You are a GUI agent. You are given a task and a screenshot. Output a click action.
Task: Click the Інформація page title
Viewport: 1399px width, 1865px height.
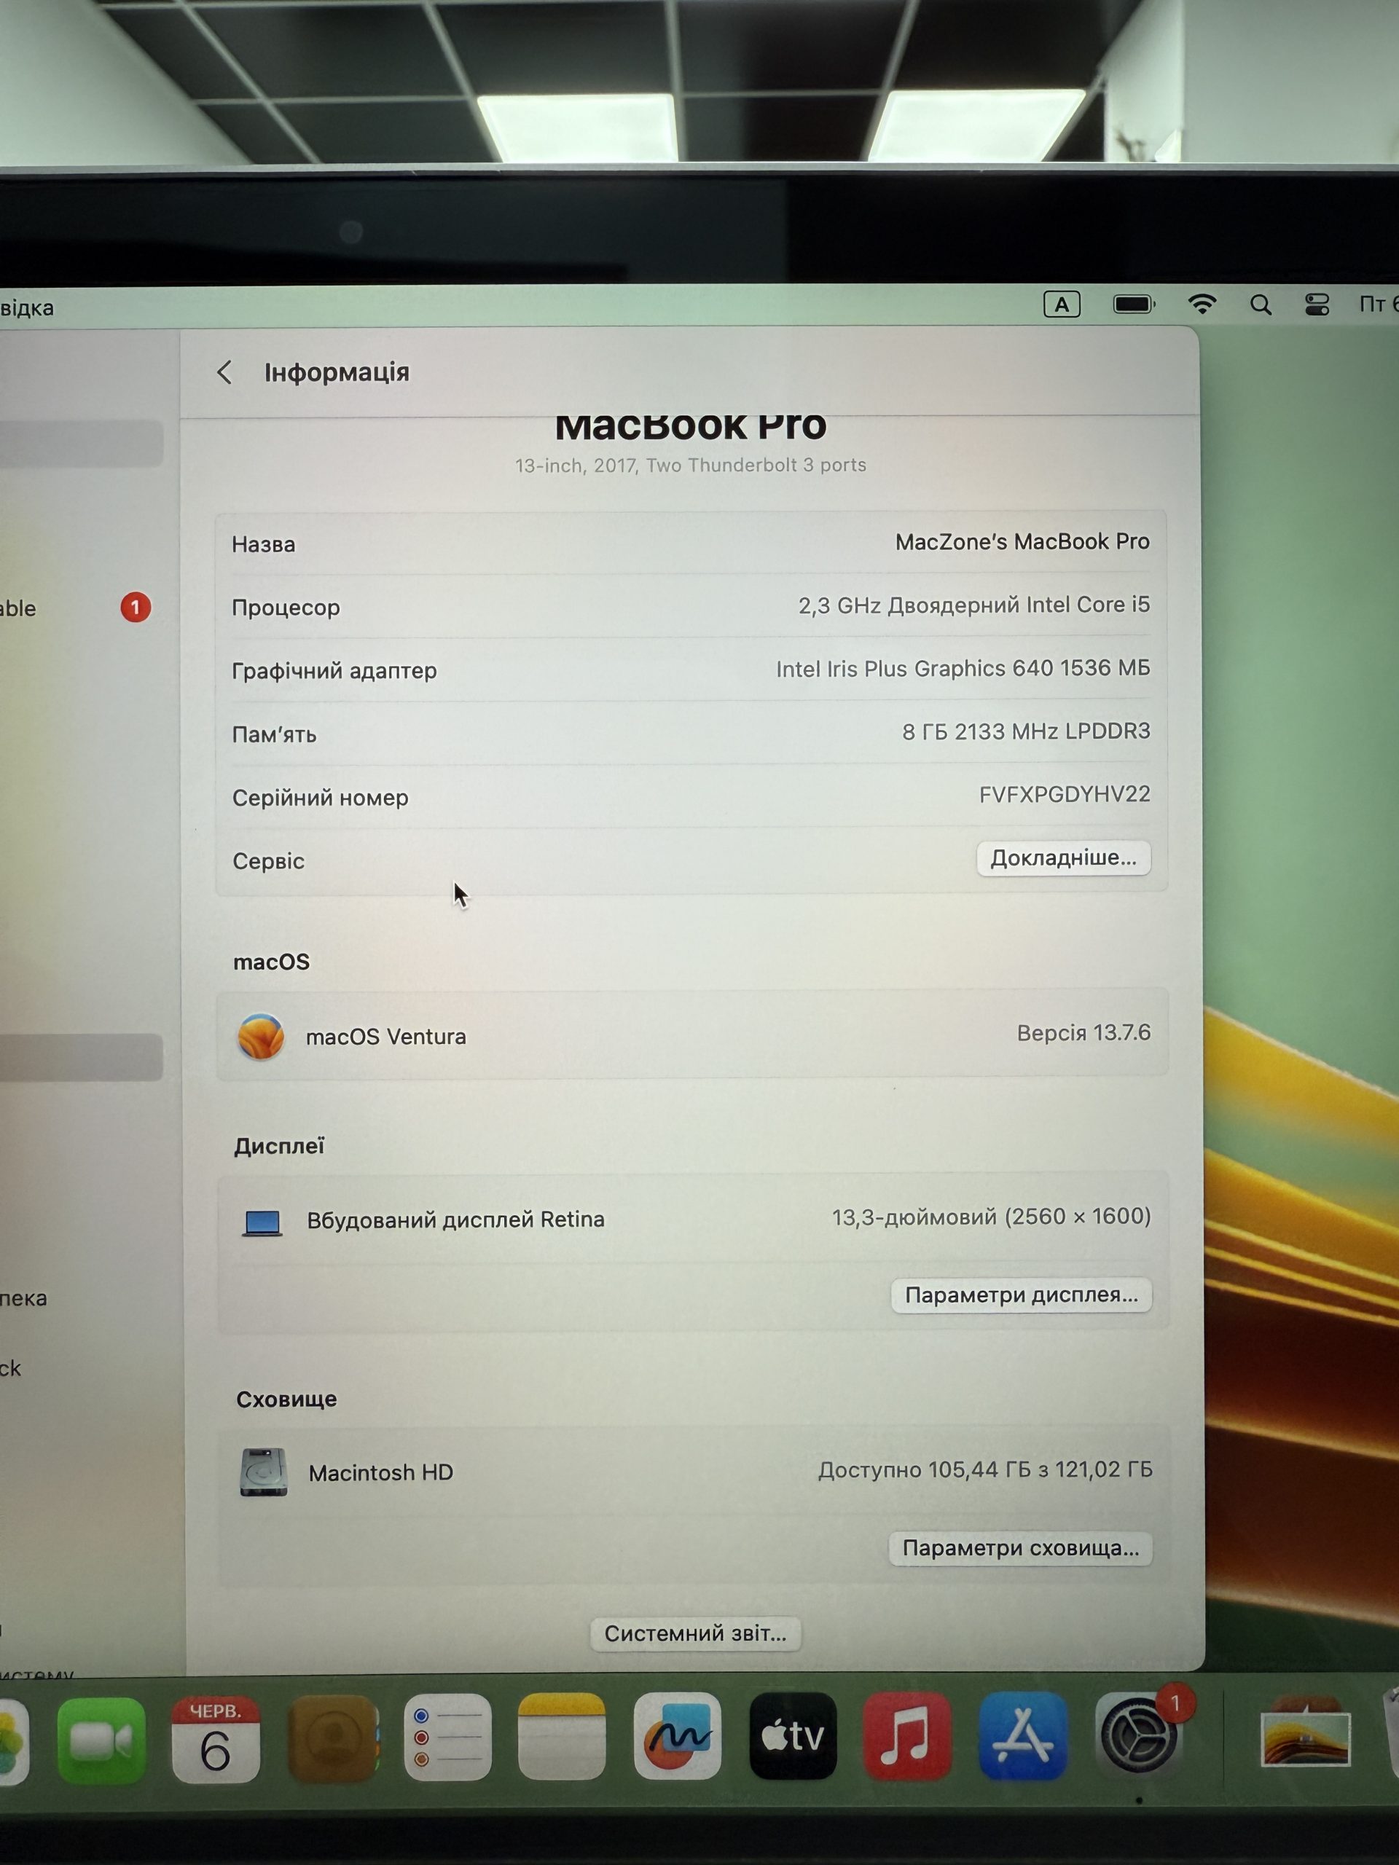(x=337, y=372)
